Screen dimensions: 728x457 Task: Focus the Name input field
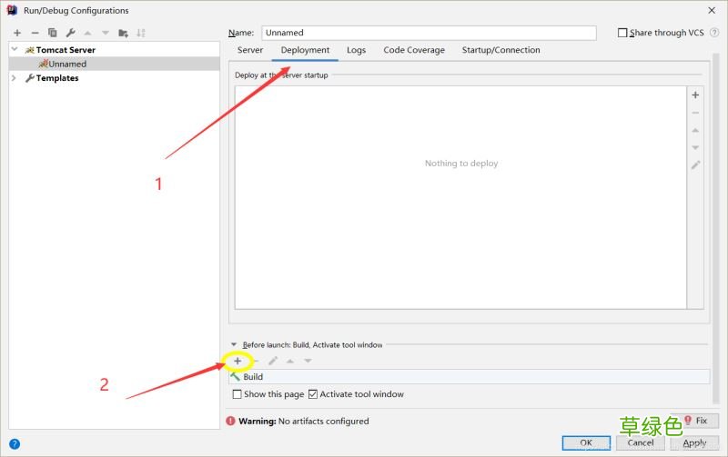click(x=429, y=33)
